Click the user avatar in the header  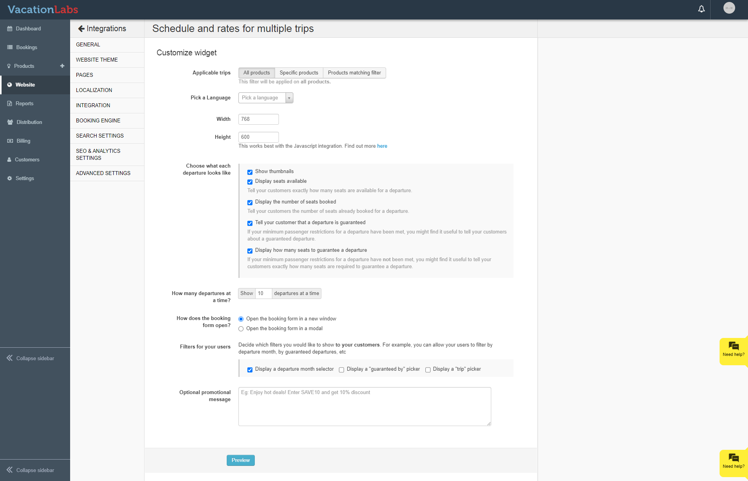pyautogui.click(x=729, y=8)
